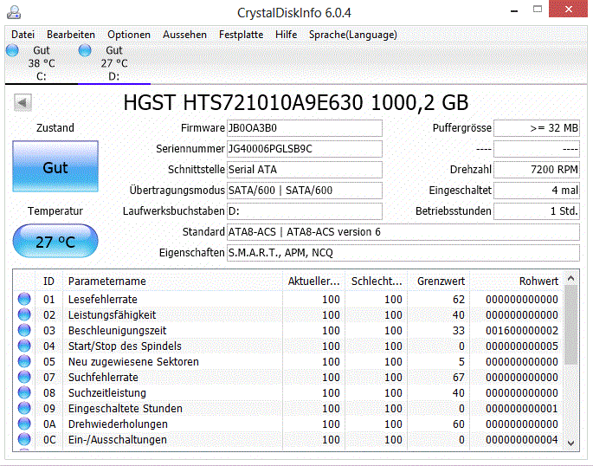This screenshot has width=593, height=466.
Task: Click the Aktueller... column header
Action: tap(314, 281)
